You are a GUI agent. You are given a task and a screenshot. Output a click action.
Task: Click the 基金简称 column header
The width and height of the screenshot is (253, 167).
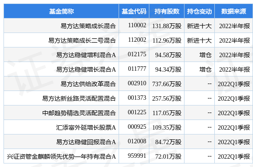pyautogui.click(x=61, y=11)
